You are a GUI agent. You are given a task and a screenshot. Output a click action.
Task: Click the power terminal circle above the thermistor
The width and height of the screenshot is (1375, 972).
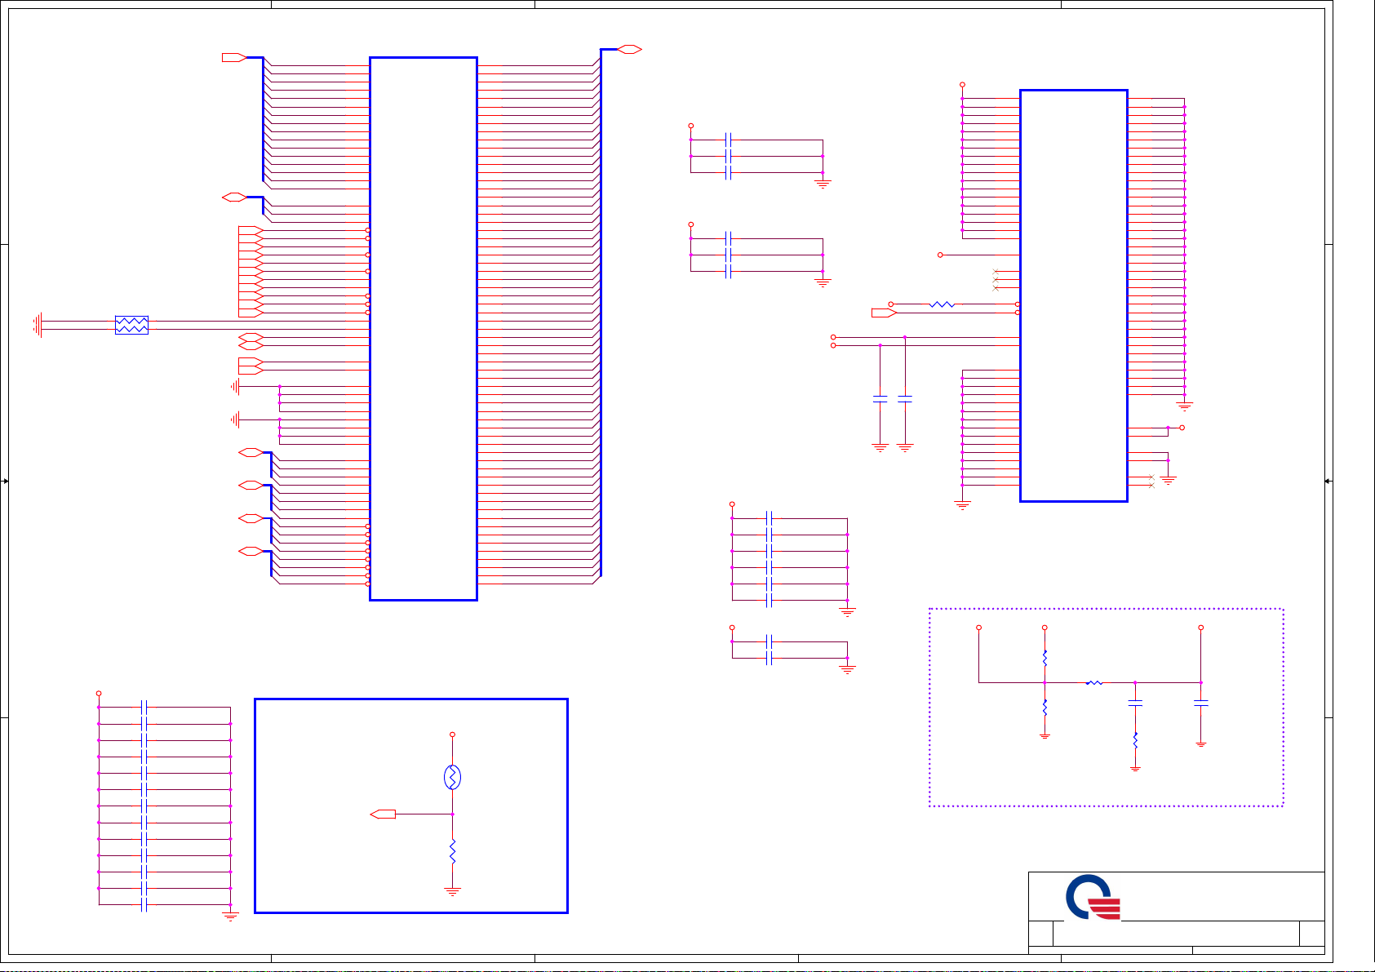click(452, 735)
